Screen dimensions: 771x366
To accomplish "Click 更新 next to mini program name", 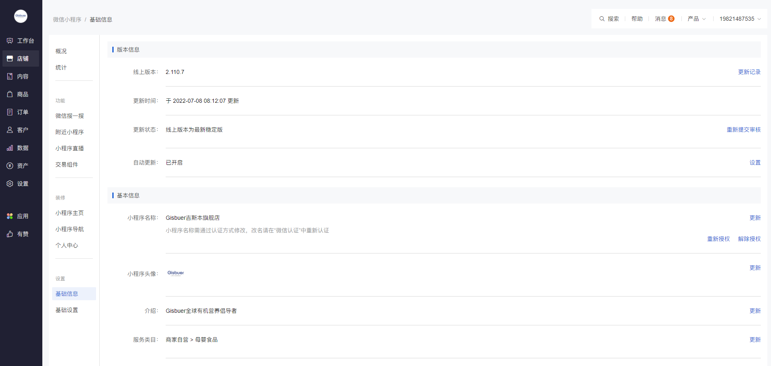I will pos(755,218).
